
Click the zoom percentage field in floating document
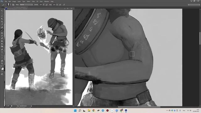(8, 106)
